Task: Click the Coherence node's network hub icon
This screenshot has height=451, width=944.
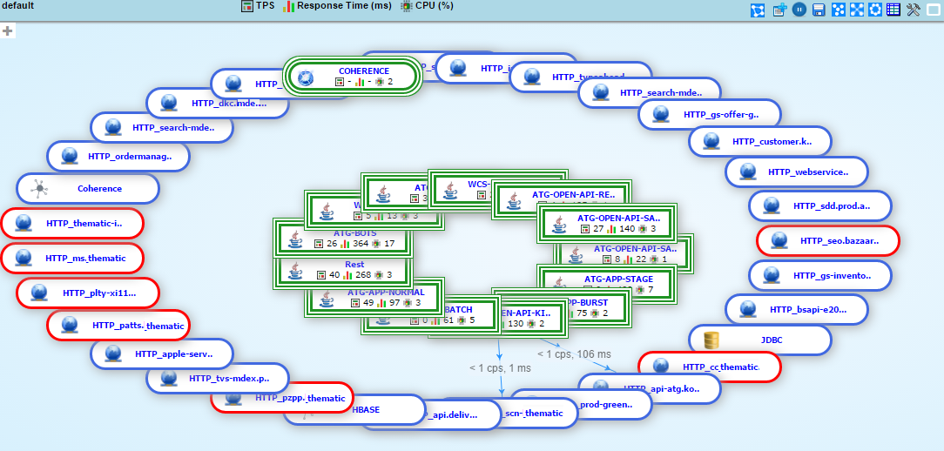Action: pyautogui.click(x=40, y=189)
